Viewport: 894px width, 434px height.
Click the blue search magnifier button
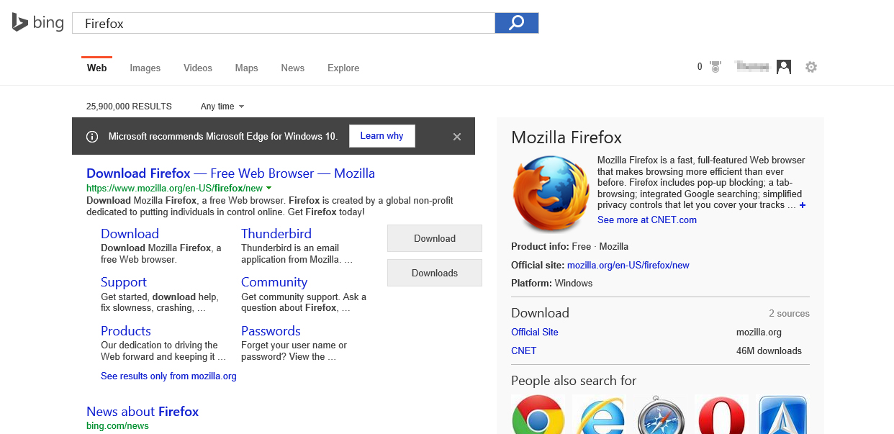[517, 23]
